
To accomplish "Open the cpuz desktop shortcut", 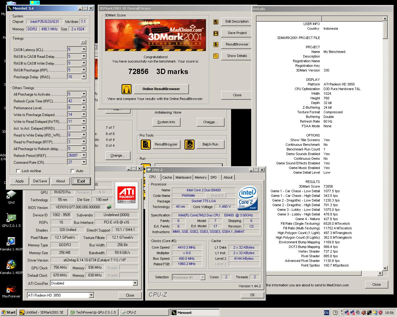I will point(11,197).
